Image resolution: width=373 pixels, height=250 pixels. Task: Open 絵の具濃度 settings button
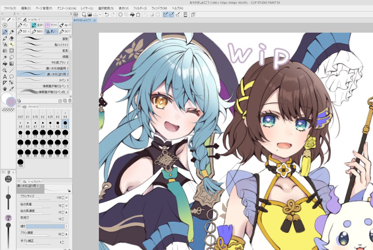pos(67,212)
